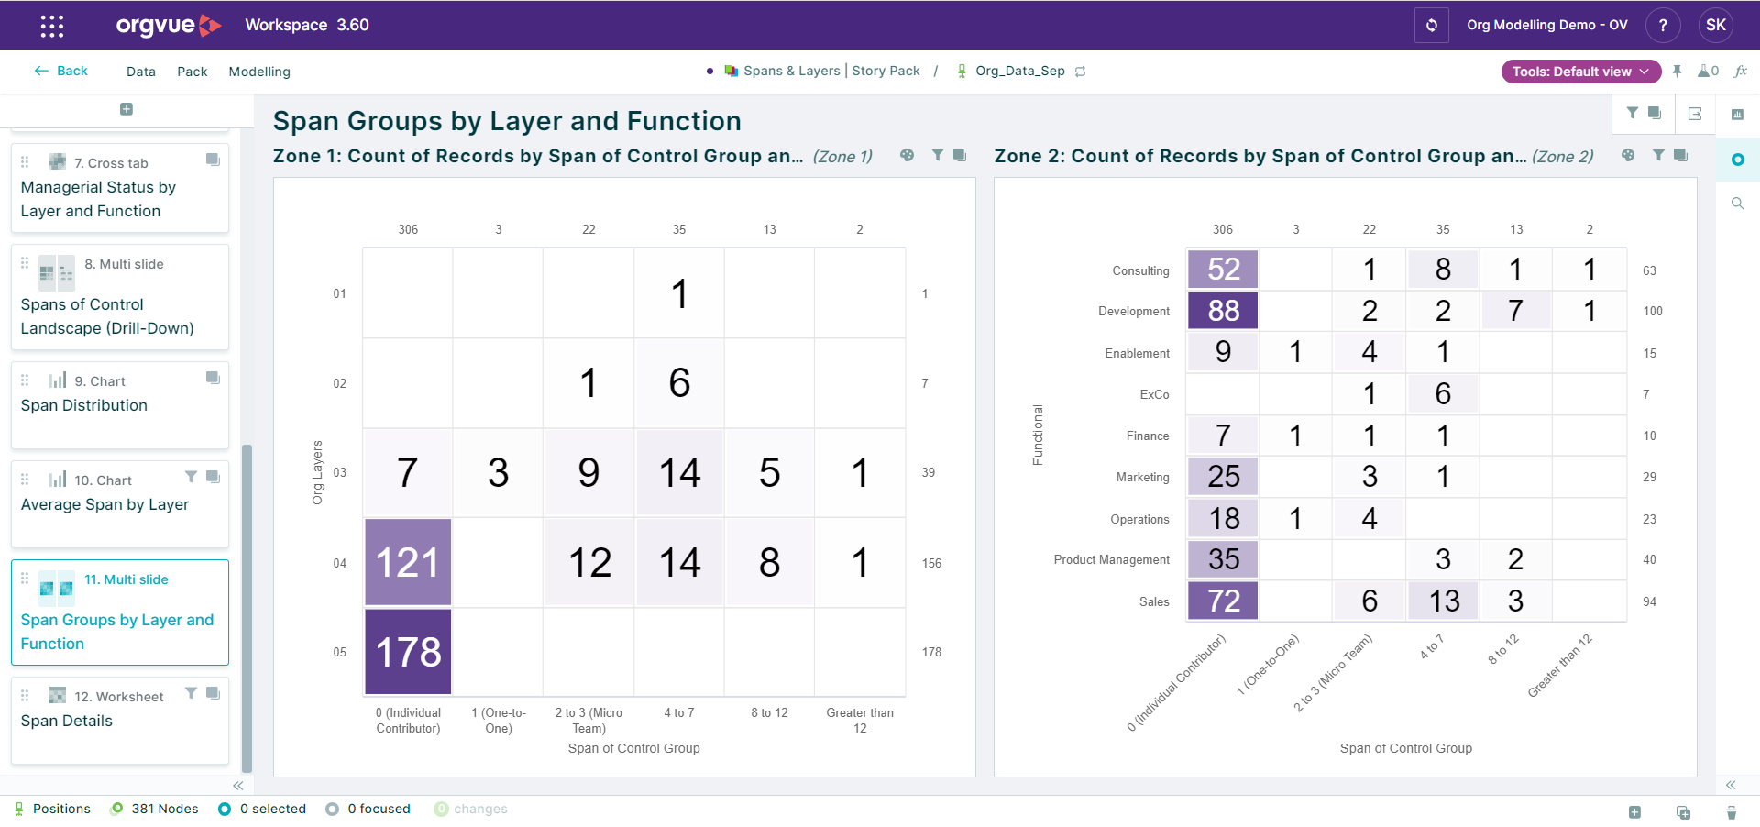Open the app launcher grid icon
1760x827 pixels.
pyautogui.click(x=52, y=26)
